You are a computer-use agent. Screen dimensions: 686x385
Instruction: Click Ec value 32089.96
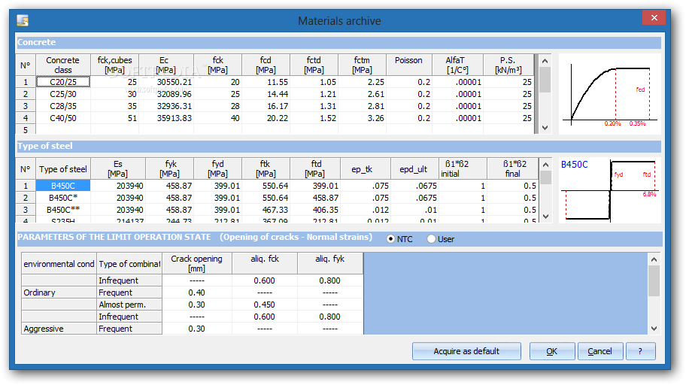174,94
